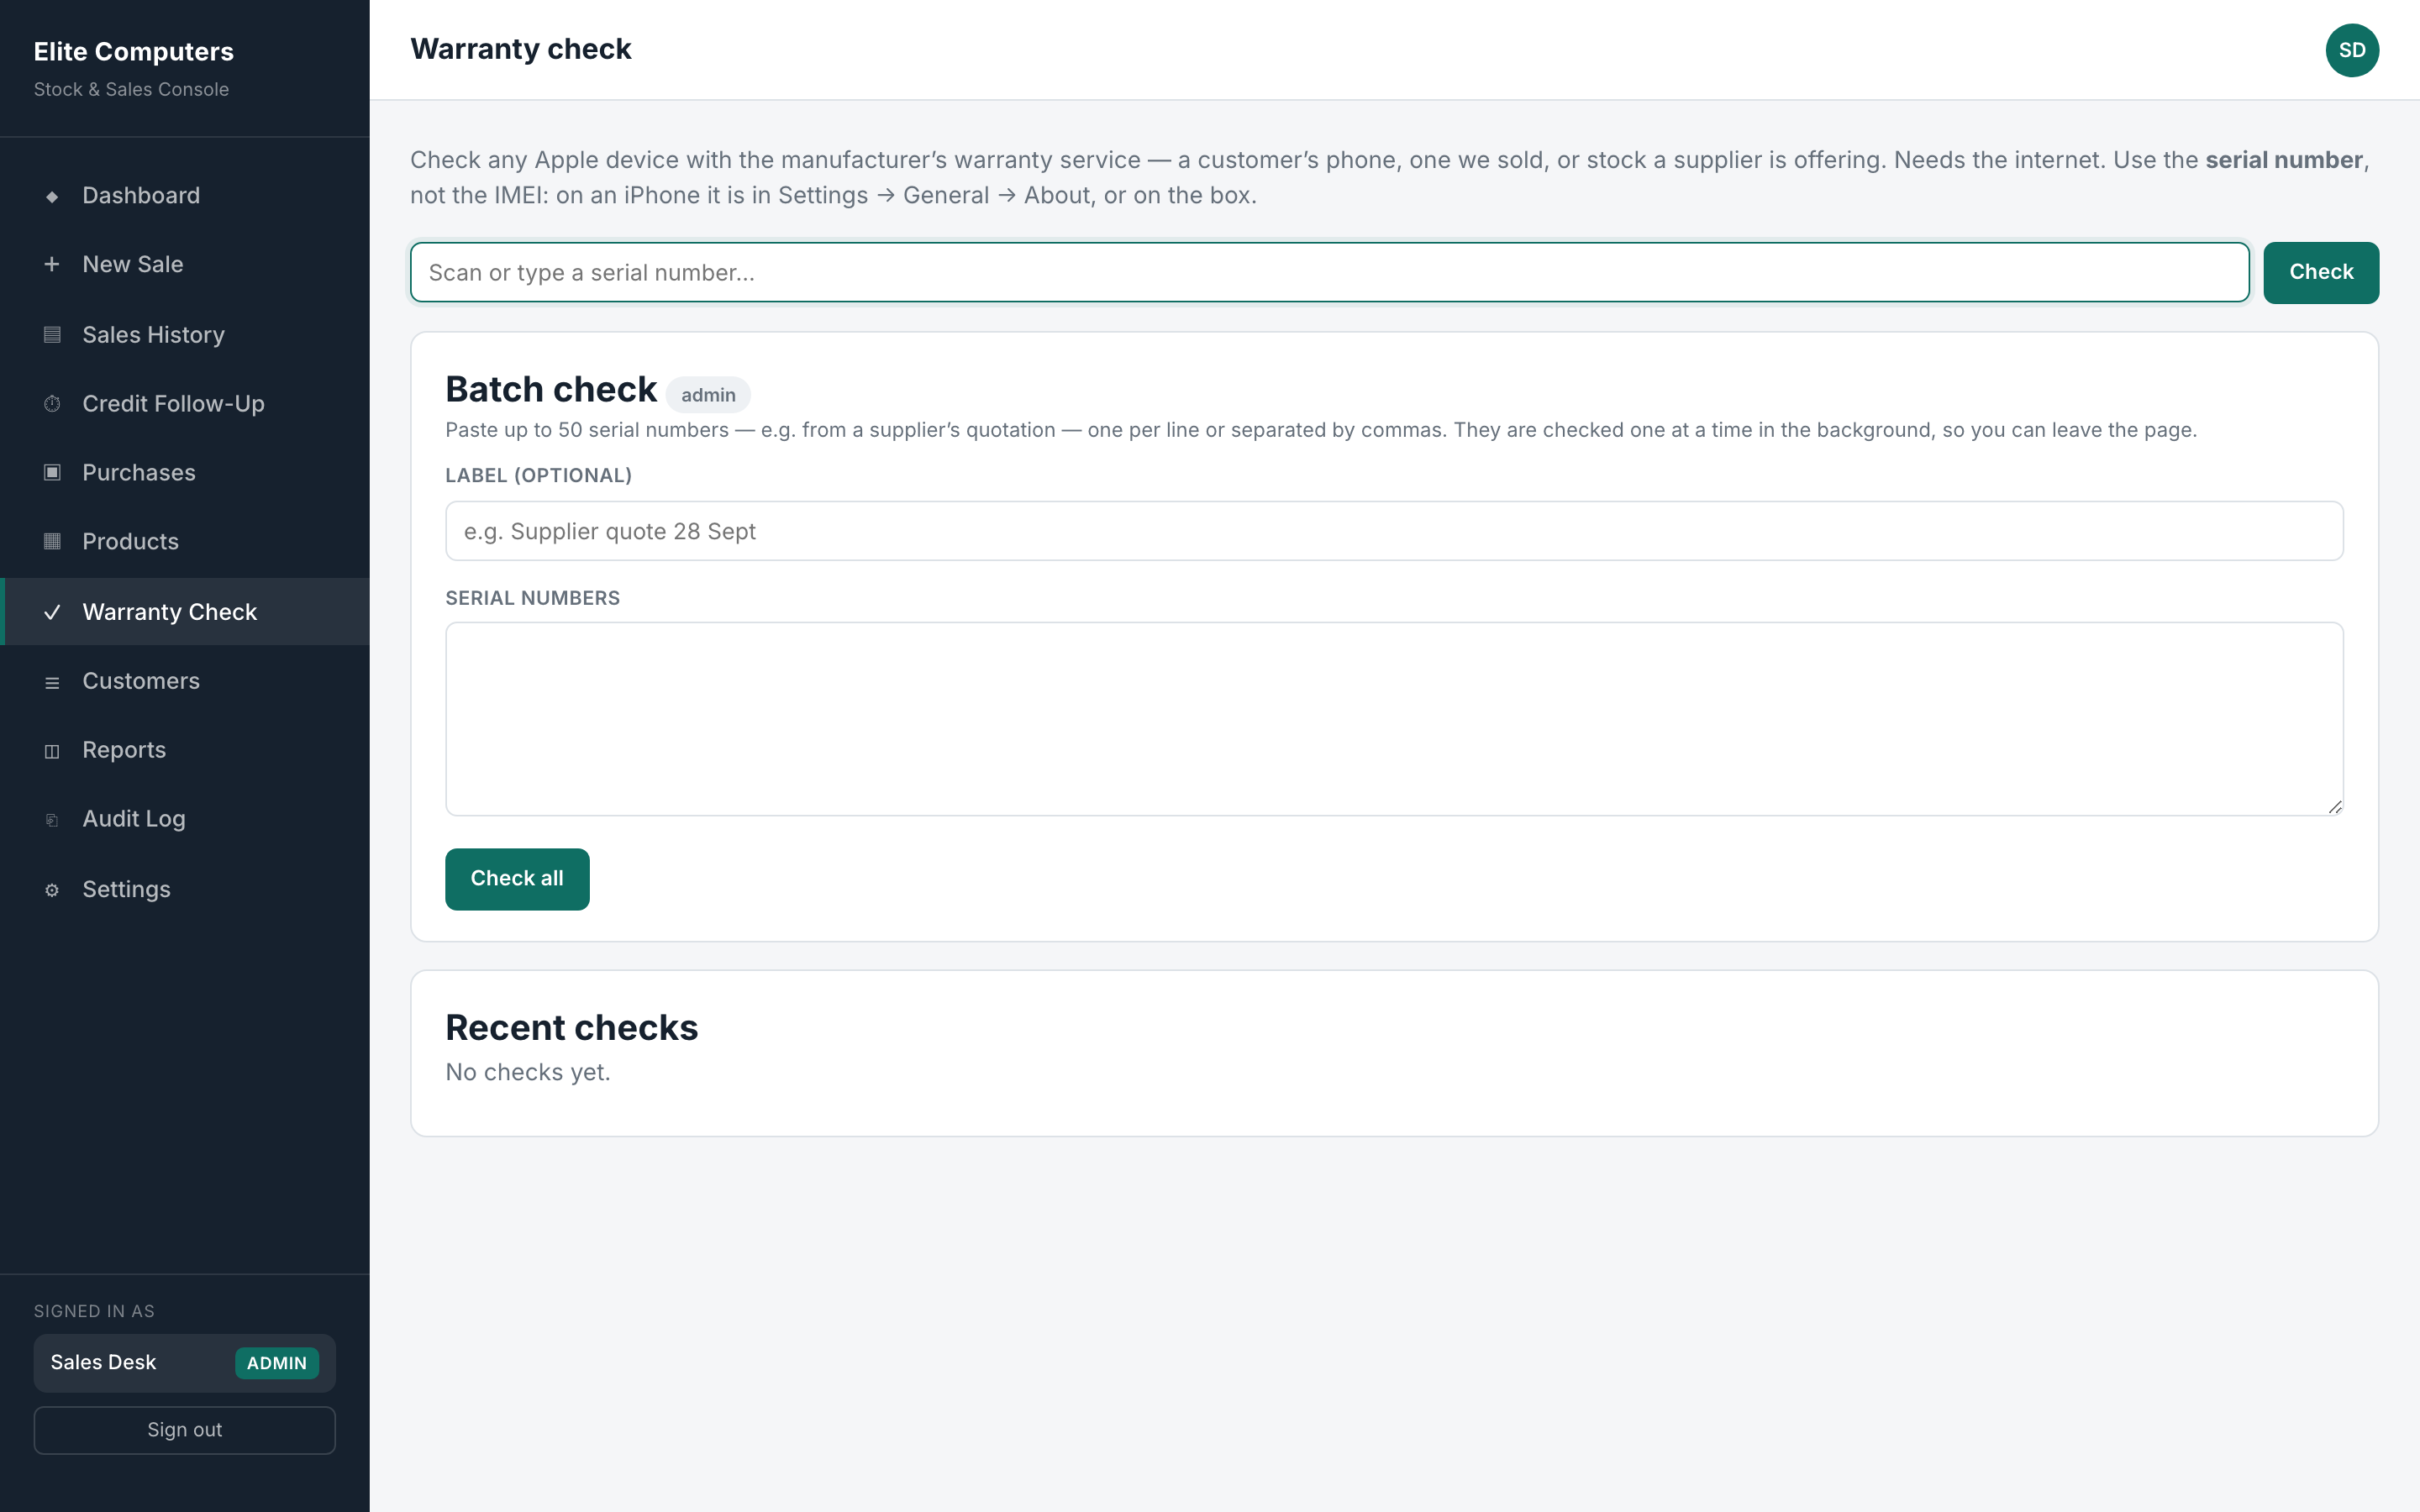This screenshot has height=1512, width=2420.
Task: Click the ADMIN role badge
Action: 277,1363
